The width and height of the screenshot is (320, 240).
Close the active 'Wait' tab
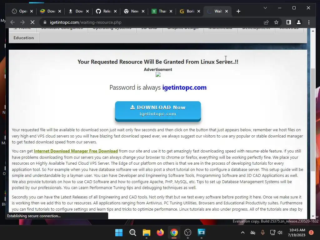coord(226,11)
